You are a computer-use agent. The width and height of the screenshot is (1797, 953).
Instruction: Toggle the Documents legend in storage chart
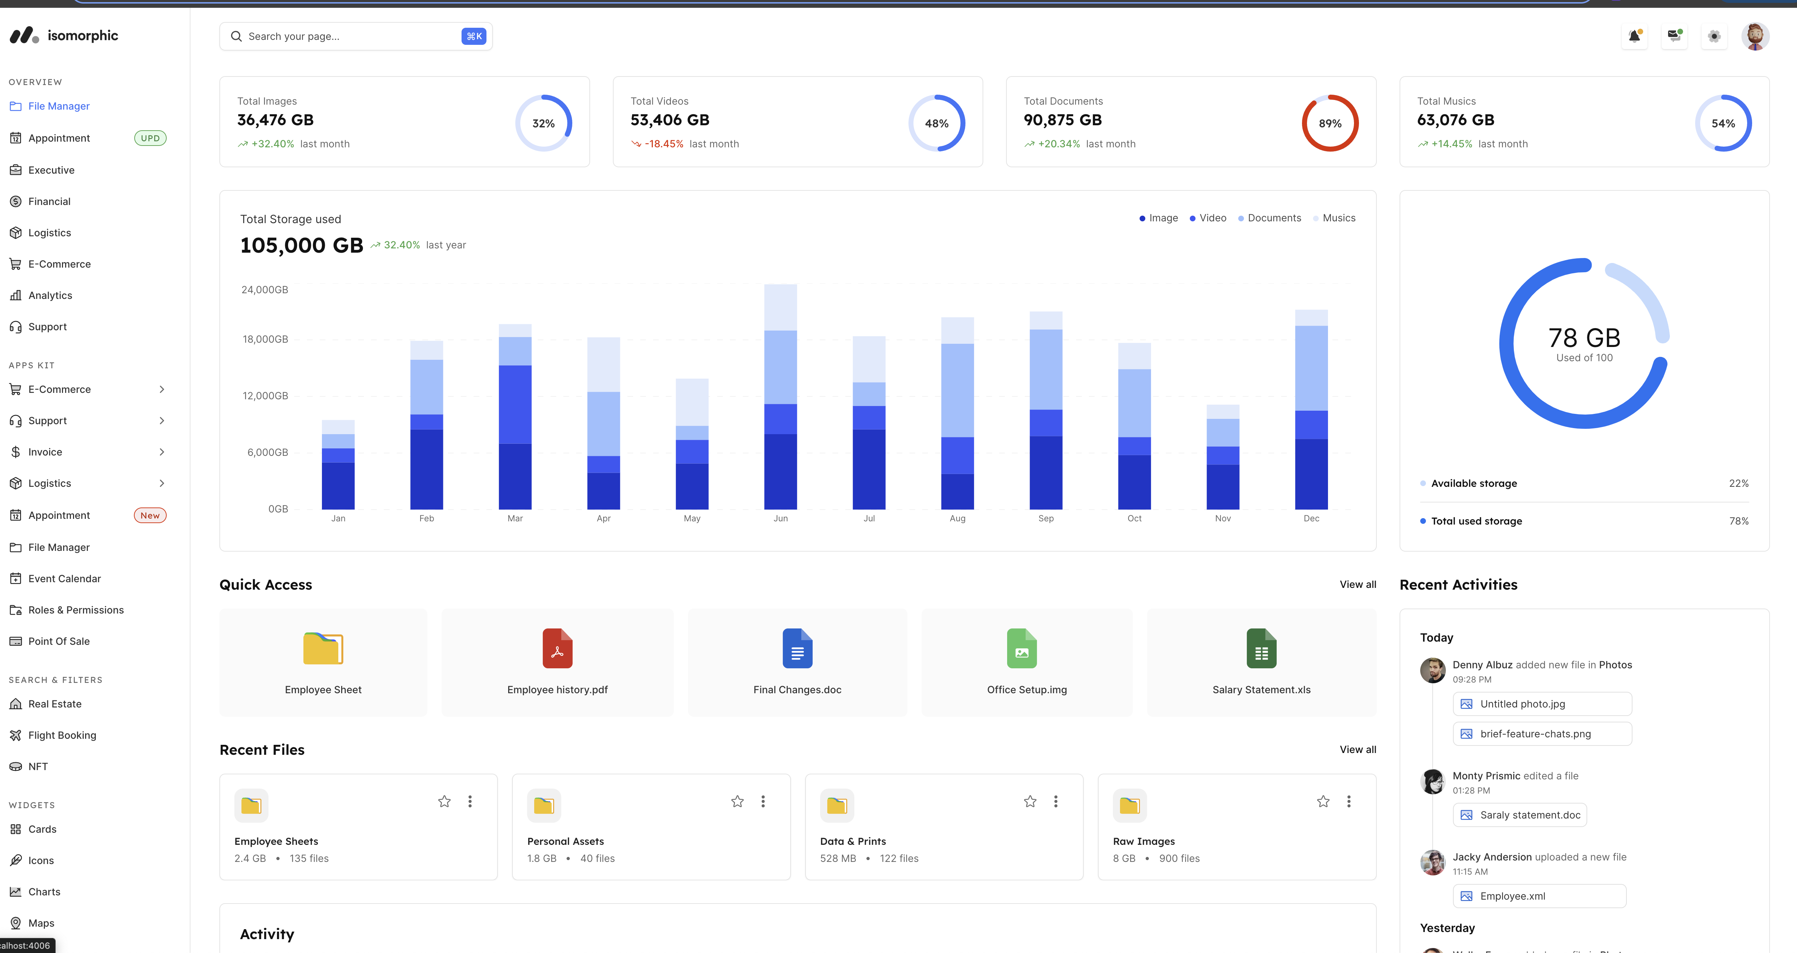(1269, 218)
